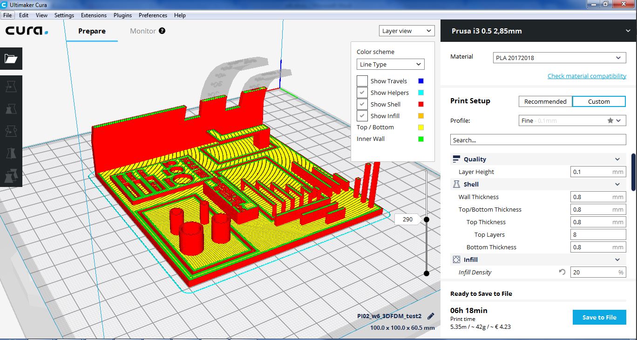Switch to the Prepare tab

[92, 31]
